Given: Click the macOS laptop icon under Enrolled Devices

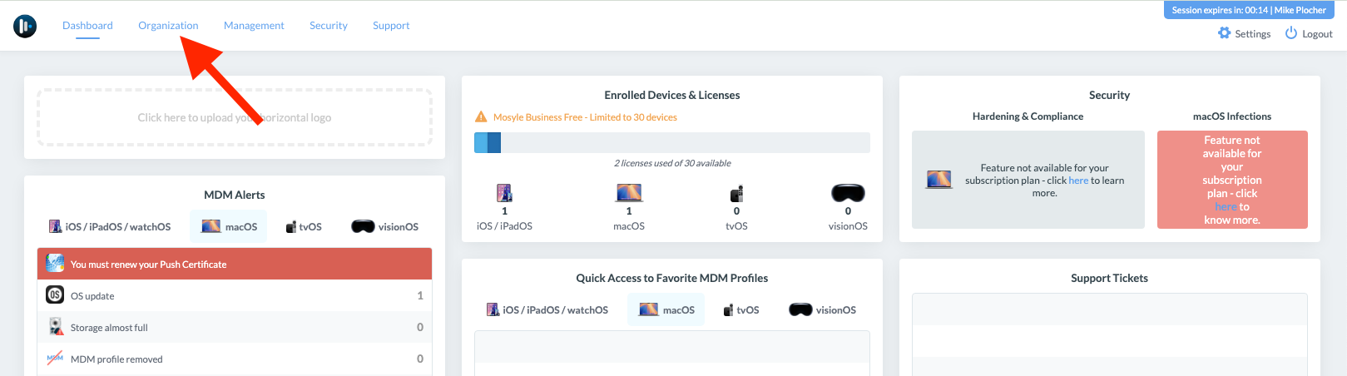Looking at the screenshot, I should (629, 193).
